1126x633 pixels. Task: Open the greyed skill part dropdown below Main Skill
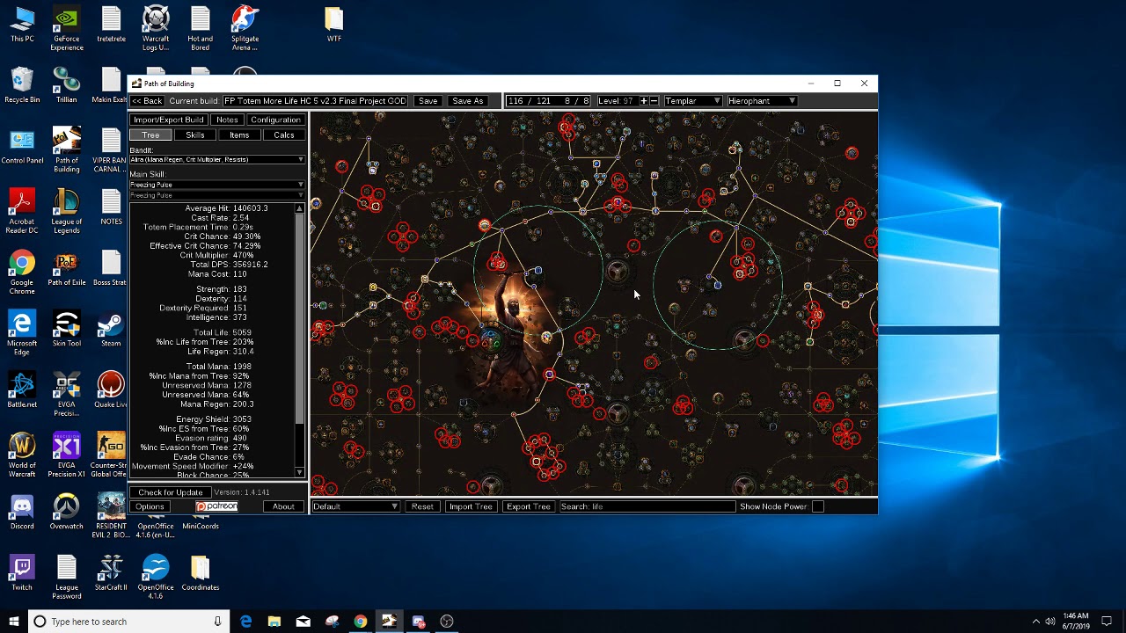pyautogui.click(x=216, y=195)
